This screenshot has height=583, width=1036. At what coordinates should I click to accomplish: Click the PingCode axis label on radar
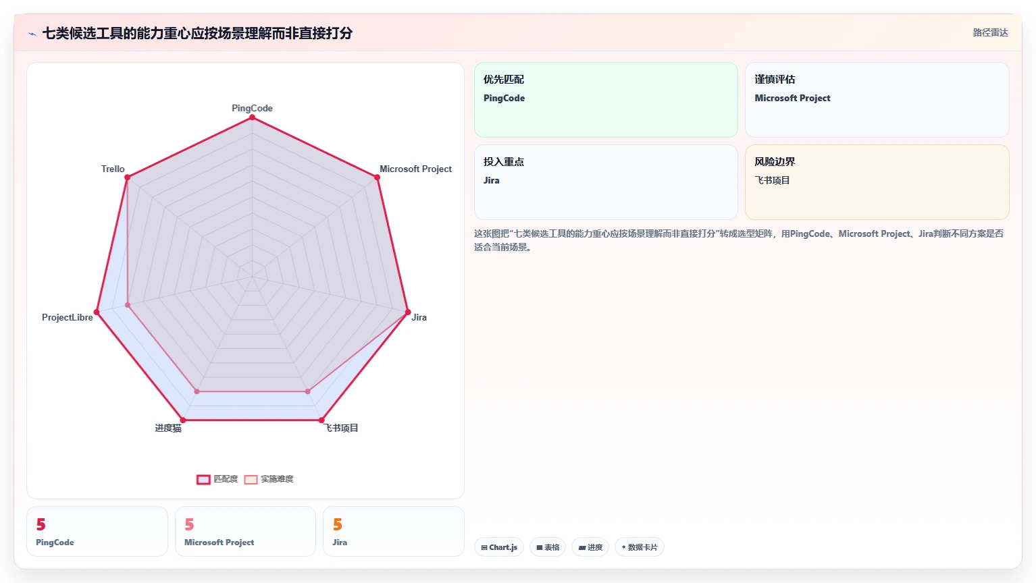tap(252, 108)
